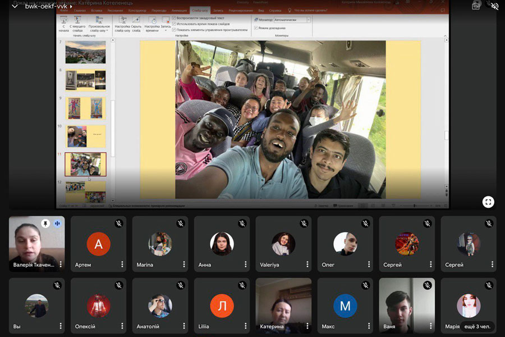This screenshot has height=337, width=505.
Task: Uncheck the Режим докладчика checkbox
Action: coord(256,28)
